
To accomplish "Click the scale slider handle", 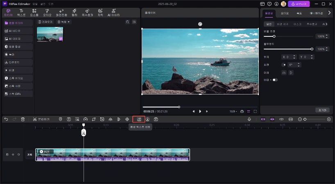I will point(274,36).
